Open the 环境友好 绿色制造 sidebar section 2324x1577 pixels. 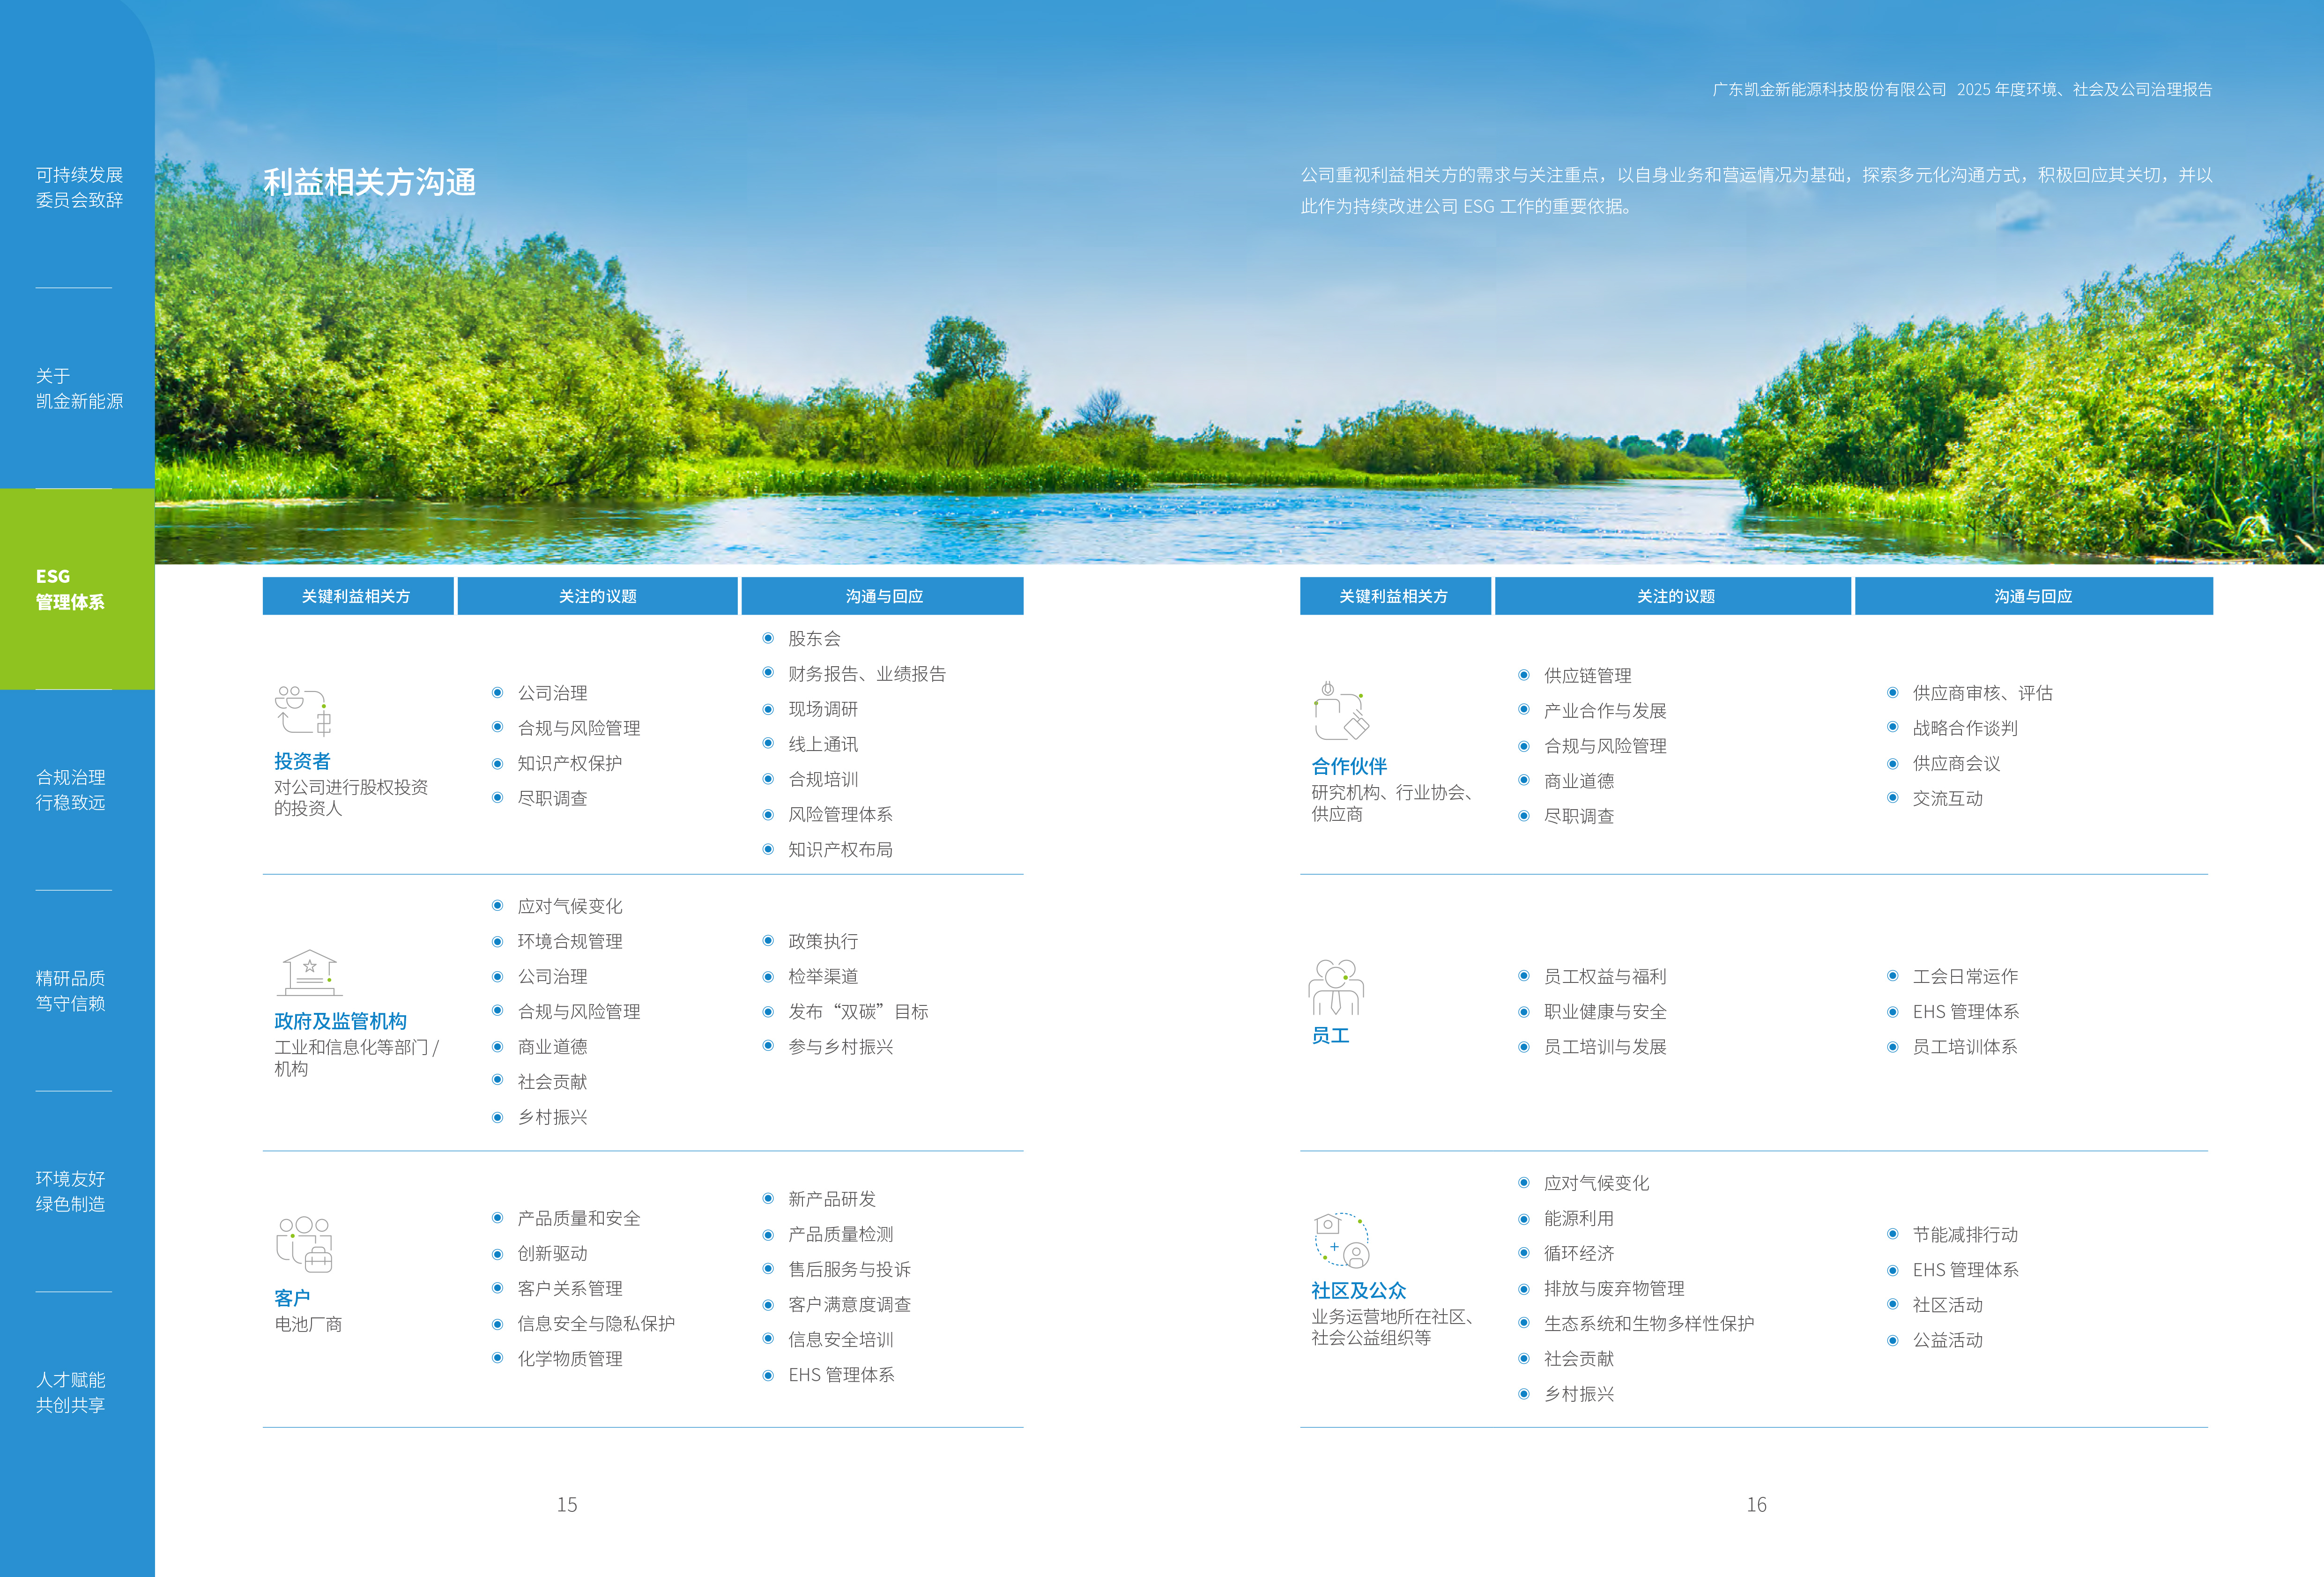click(70, 1191)
